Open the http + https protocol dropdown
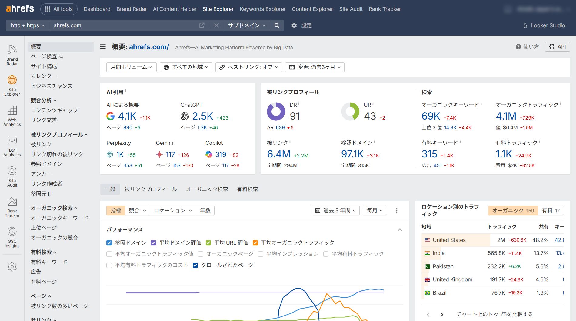The height and width of the screenshot is (321, 576). (27, 25)
